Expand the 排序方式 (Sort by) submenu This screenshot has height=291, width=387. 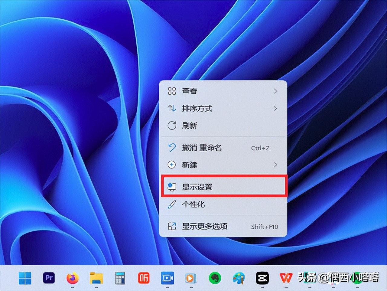click(x=223, y=109)
